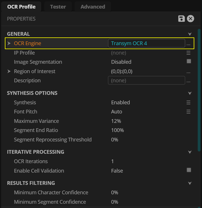Open the IP Profile list menu icon
The image size is (202, 208).
(188, 53)
